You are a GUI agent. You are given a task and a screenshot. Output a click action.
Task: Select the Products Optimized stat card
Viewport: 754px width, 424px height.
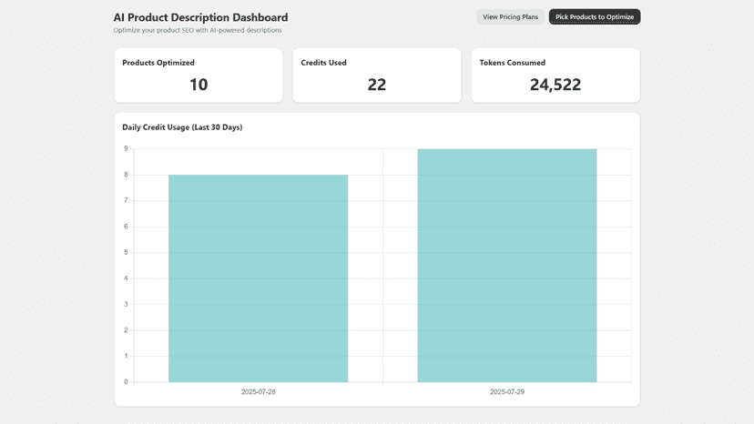[x=199, y=75]
